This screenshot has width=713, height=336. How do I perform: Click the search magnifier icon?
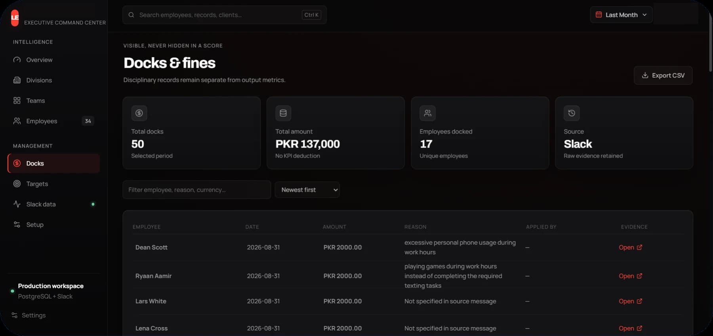click(131, 15)
